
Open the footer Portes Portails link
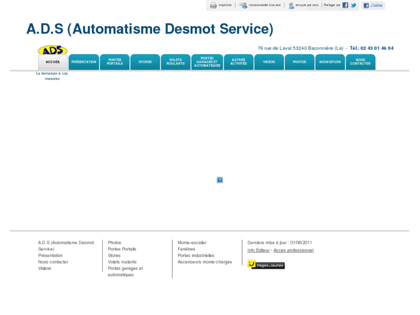pyautogui.click(x=122, y=249)
